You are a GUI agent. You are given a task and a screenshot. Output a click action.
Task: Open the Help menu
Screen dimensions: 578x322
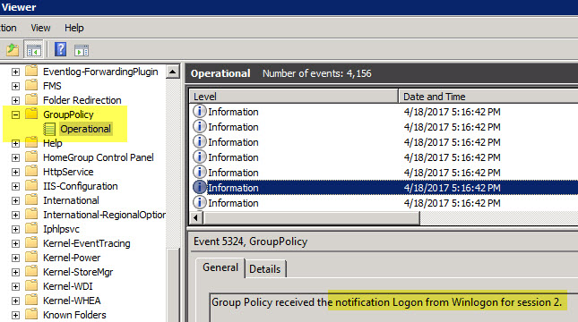pos(74,28)
